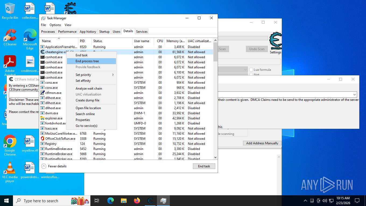Choose Create dump file option
This screenshot has height=206, width=366.
click(91, 100)
